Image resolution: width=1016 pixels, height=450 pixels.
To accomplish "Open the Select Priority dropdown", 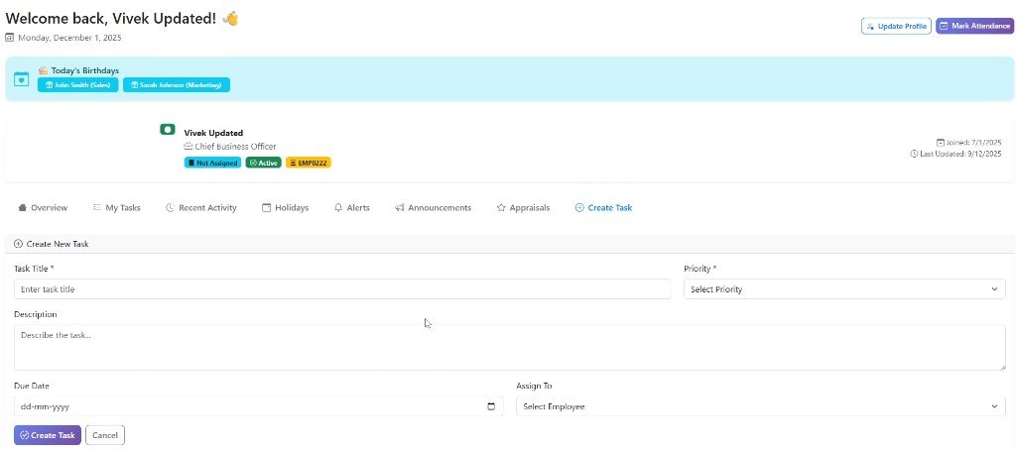I will (x=844, y=289).
